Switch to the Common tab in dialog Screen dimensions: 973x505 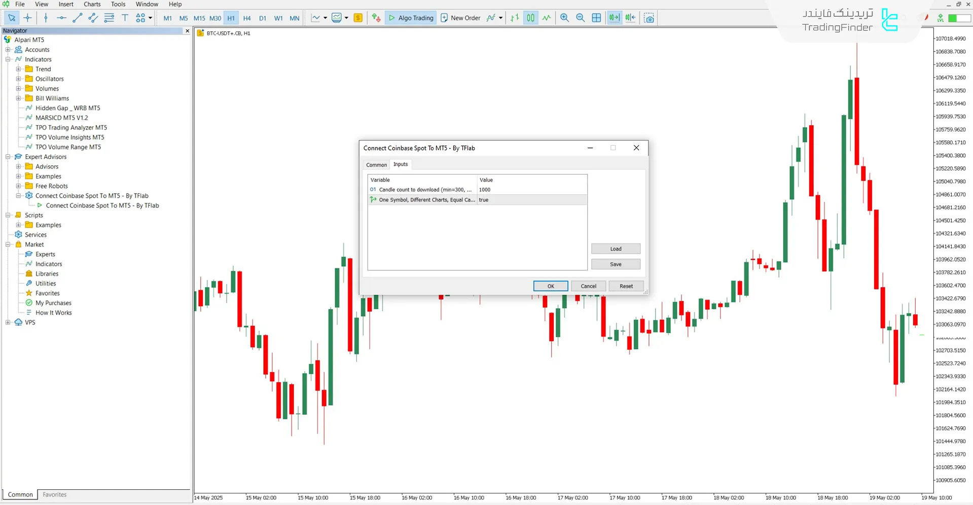[376, 165]
